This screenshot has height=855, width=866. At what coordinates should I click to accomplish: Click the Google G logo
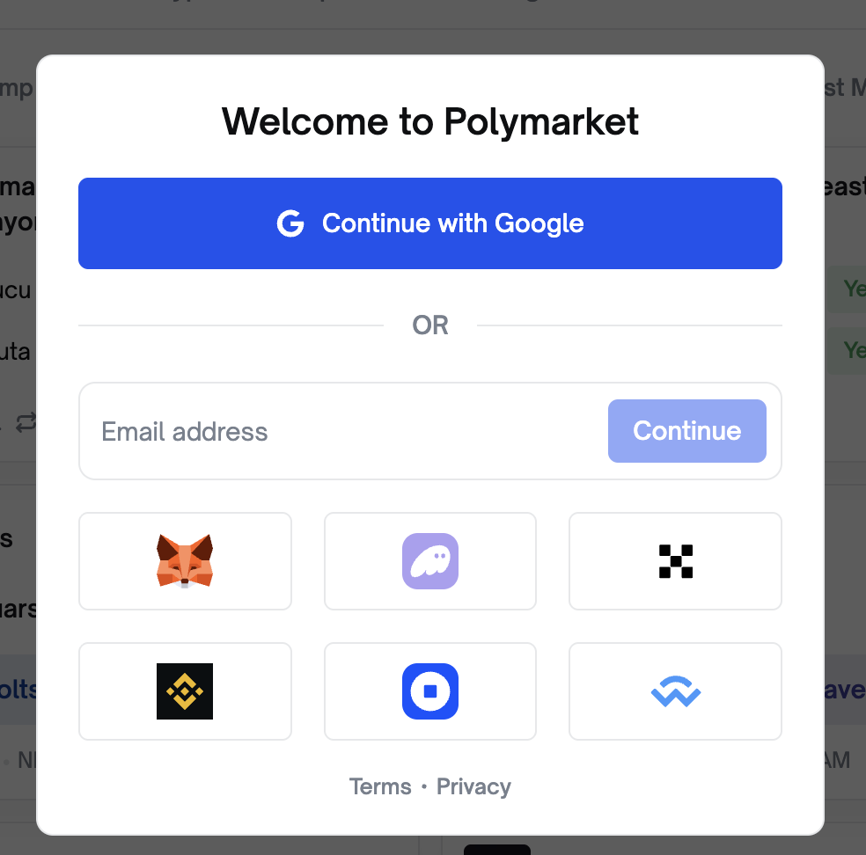click(290, 223)
